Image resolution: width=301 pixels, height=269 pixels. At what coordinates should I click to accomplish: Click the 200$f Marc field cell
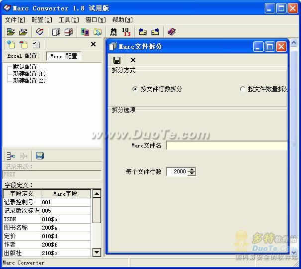(x=66, y=245)
